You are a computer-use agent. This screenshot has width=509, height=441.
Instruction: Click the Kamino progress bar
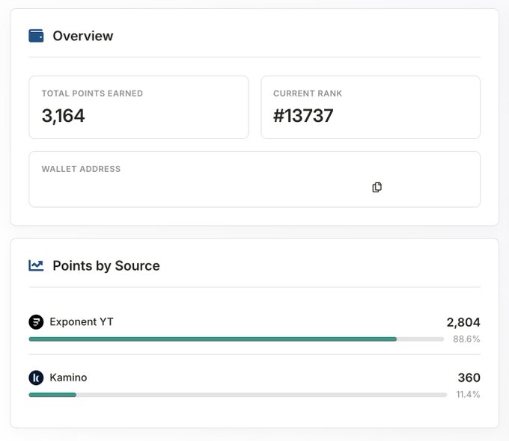point(237,395)
